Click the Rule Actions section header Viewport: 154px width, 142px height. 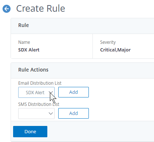click(x=33, y=70)
